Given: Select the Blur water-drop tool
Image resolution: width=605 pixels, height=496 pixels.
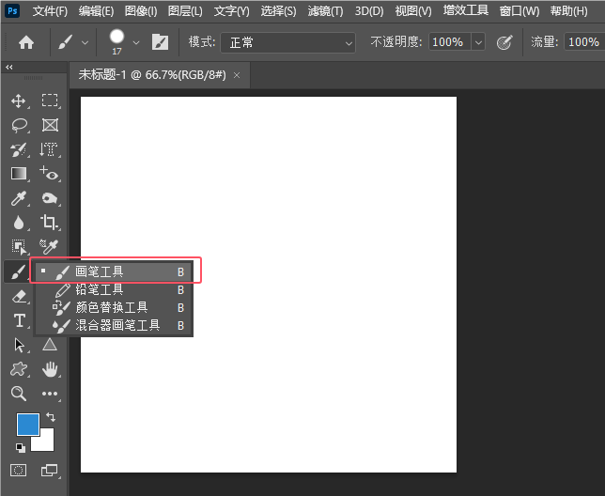Looking at the screenshot, I should [x=19, y=223].
